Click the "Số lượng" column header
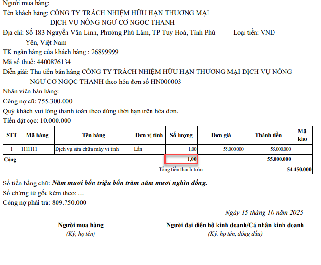 click(x=181, y=135)
